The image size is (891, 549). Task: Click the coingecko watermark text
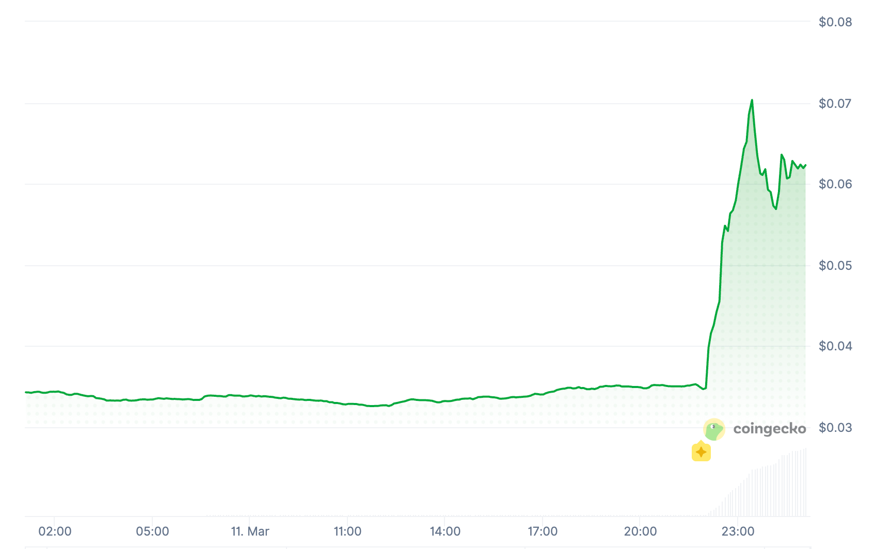[x=769, y=429]
